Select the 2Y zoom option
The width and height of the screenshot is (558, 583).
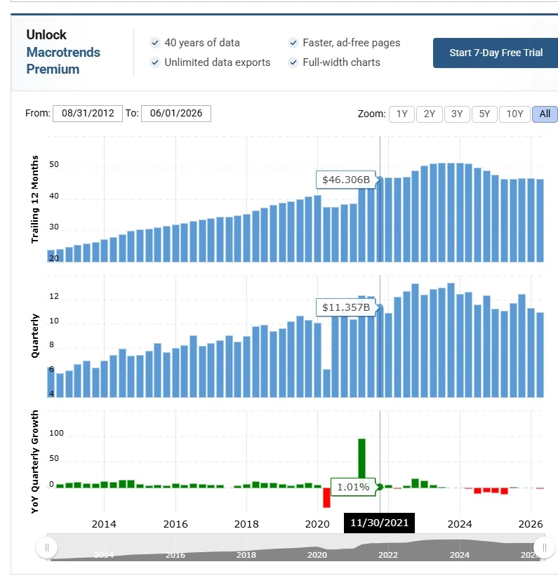[430, 114]
